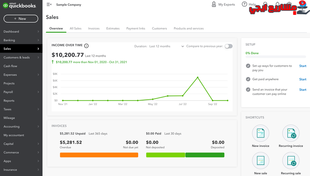Expand the Capital menu chevron

tap(38, 144)
